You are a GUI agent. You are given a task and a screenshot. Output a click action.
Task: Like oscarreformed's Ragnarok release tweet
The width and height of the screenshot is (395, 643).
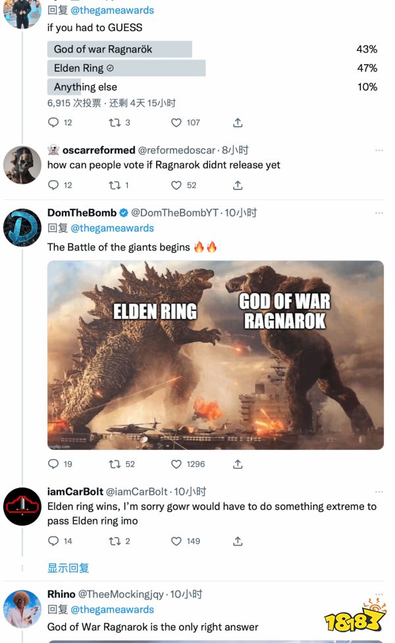point(176,186)
